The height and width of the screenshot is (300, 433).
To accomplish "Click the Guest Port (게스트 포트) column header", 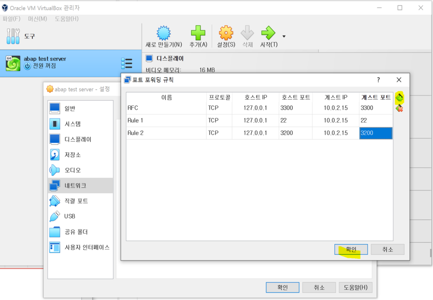I will 376,97.
